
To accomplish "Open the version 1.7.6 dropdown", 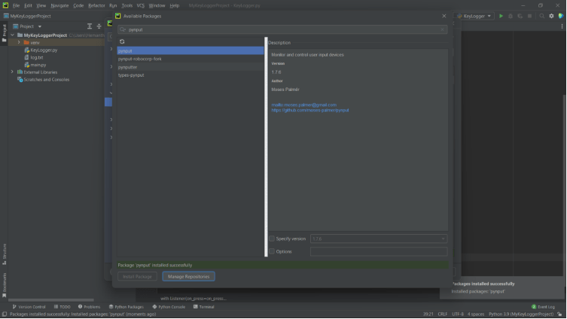I will pyautogui.click(x=379, y=238).
